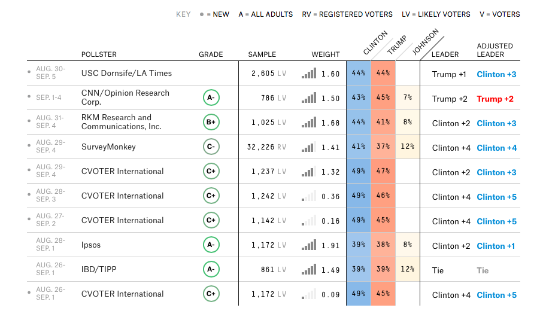Click the B+ grade badge for RKM Research
This screenshot has width=540, height=314.
coord(211,122)
